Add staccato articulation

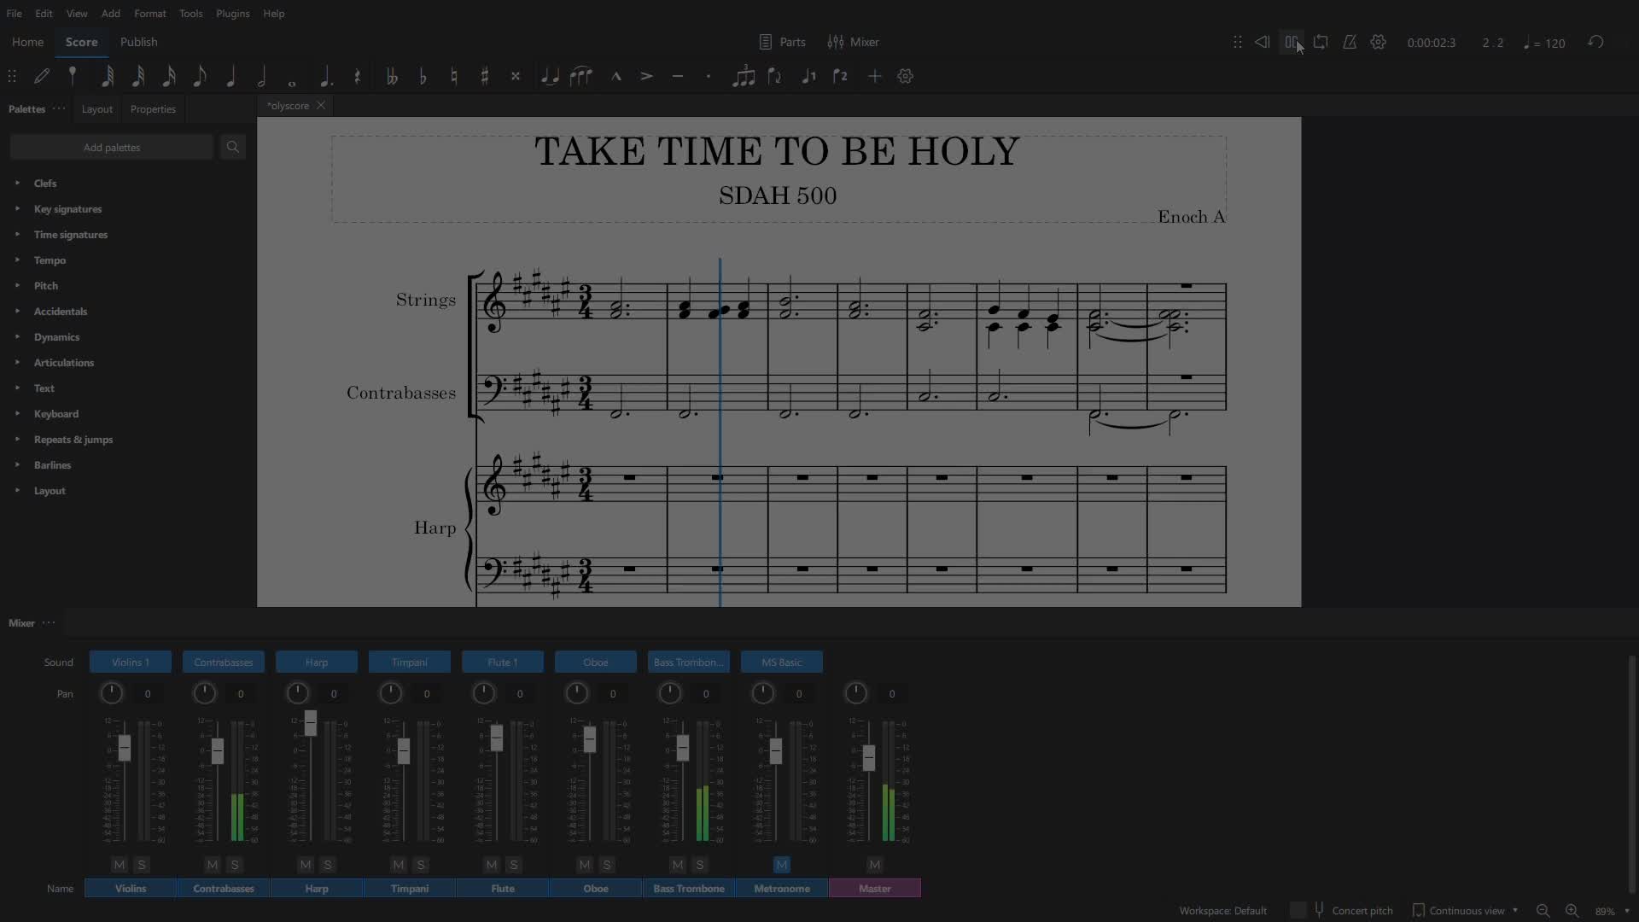(709, 76)
